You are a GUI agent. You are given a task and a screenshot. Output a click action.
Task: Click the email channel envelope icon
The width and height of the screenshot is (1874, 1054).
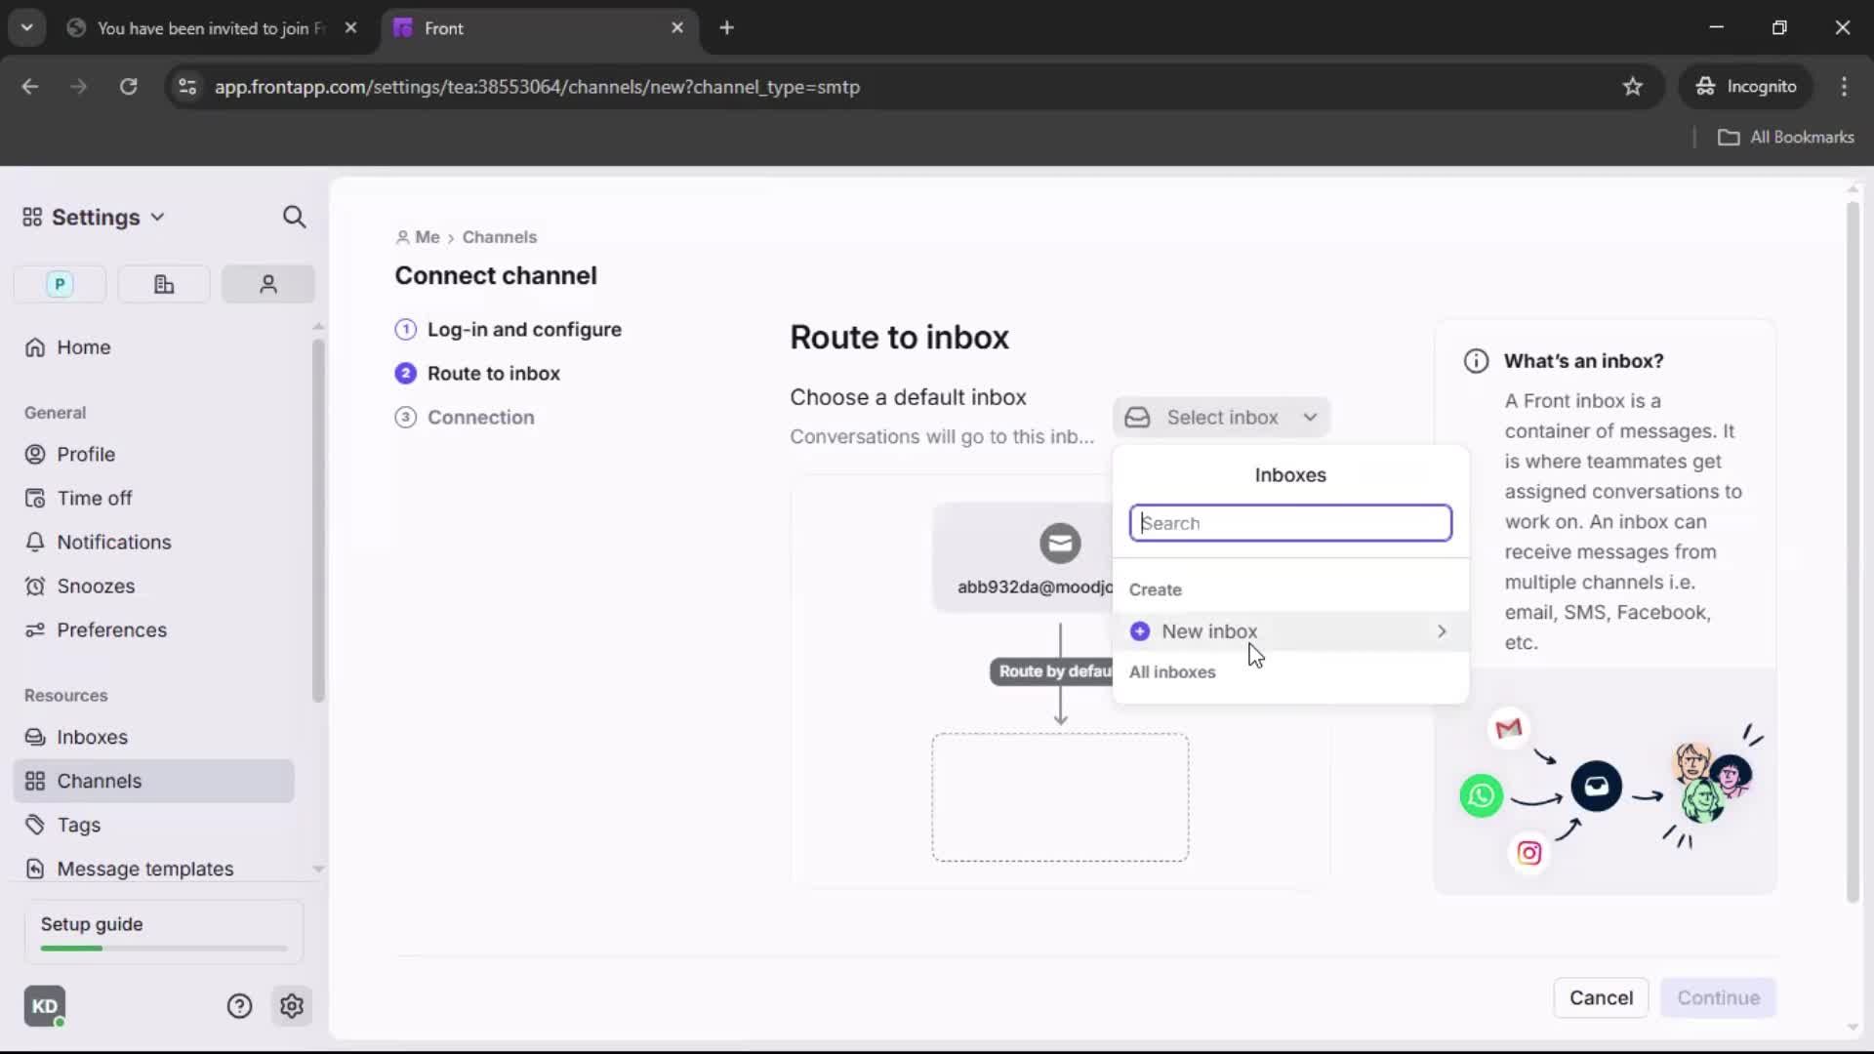tap(1060, 544)
